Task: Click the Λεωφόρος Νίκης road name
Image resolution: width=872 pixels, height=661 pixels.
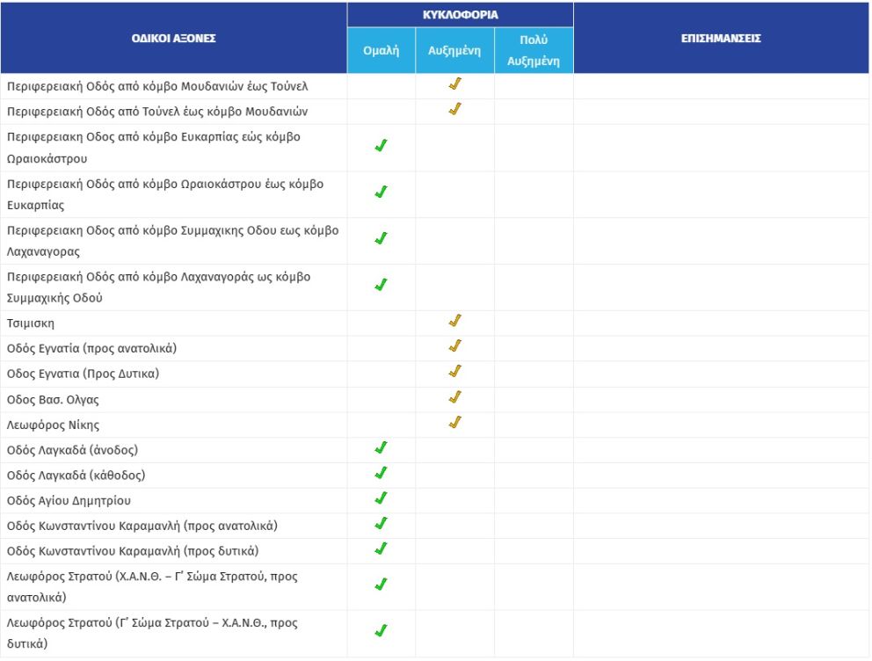Action: 53,425
